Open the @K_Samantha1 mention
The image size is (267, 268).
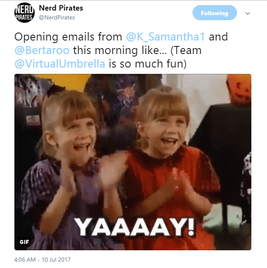coord(165,37)
